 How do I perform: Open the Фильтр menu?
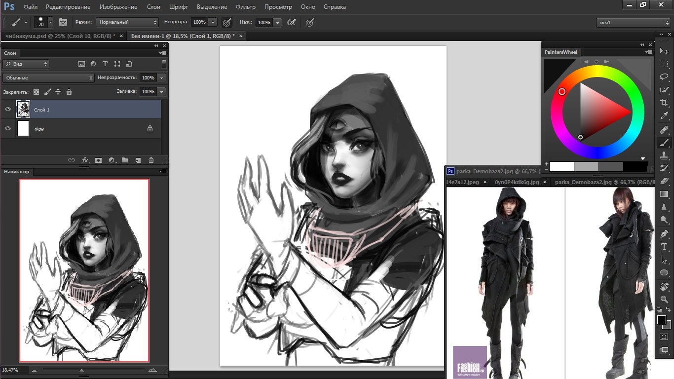coord(245,7)
